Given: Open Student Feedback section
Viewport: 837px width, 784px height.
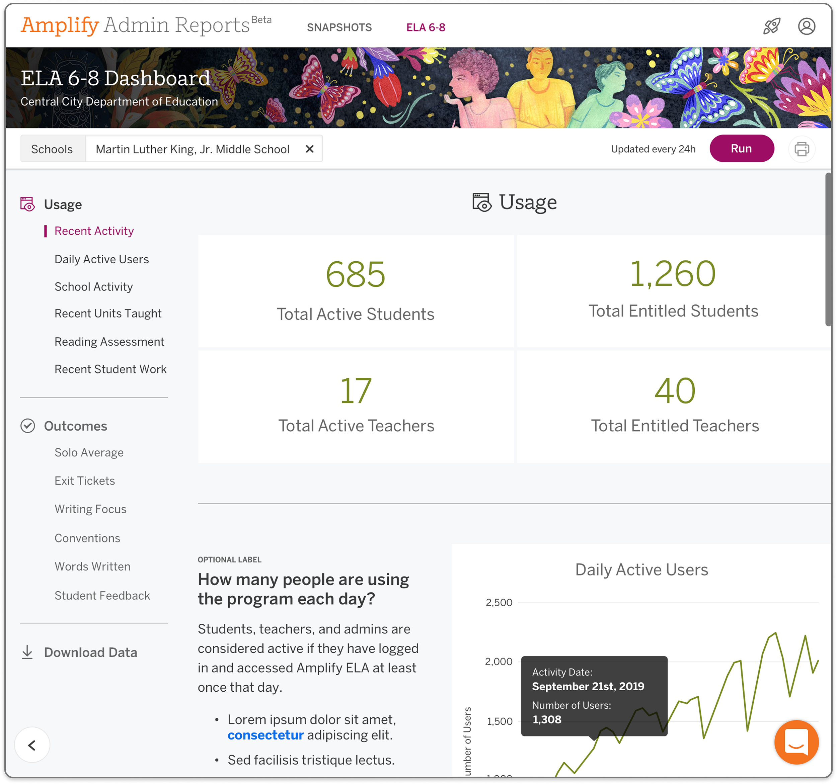Looking at the screenshot, I should pyautogui.click(x=102, y=596).
